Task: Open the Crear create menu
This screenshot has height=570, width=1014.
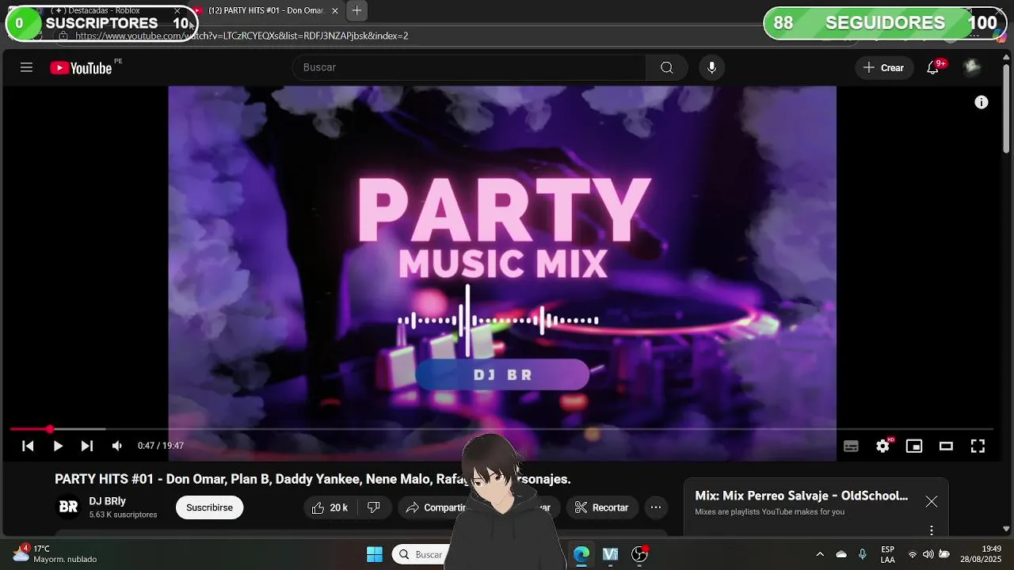Action: (884, 67)
